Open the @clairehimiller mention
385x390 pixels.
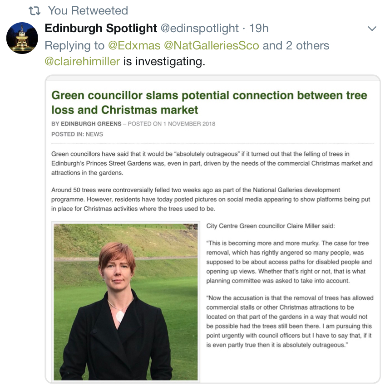[x=82, y=61]
